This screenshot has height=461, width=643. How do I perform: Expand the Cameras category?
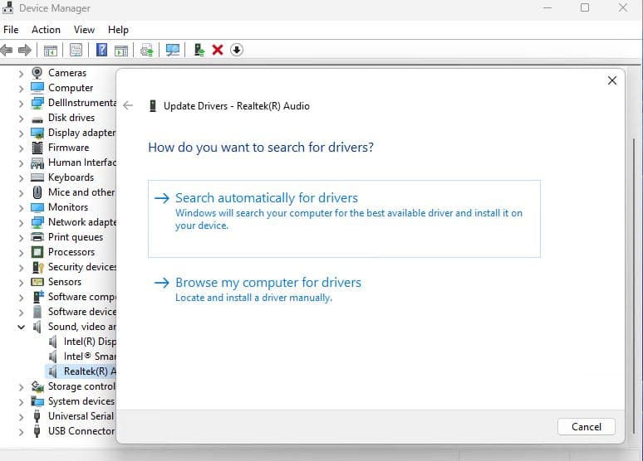coord(22,73)
